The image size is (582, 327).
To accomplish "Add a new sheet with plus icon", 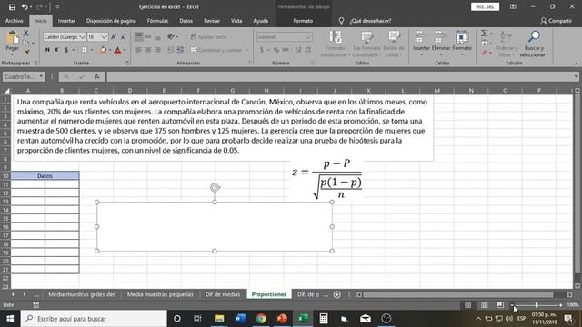I will [x=337, y=294].
